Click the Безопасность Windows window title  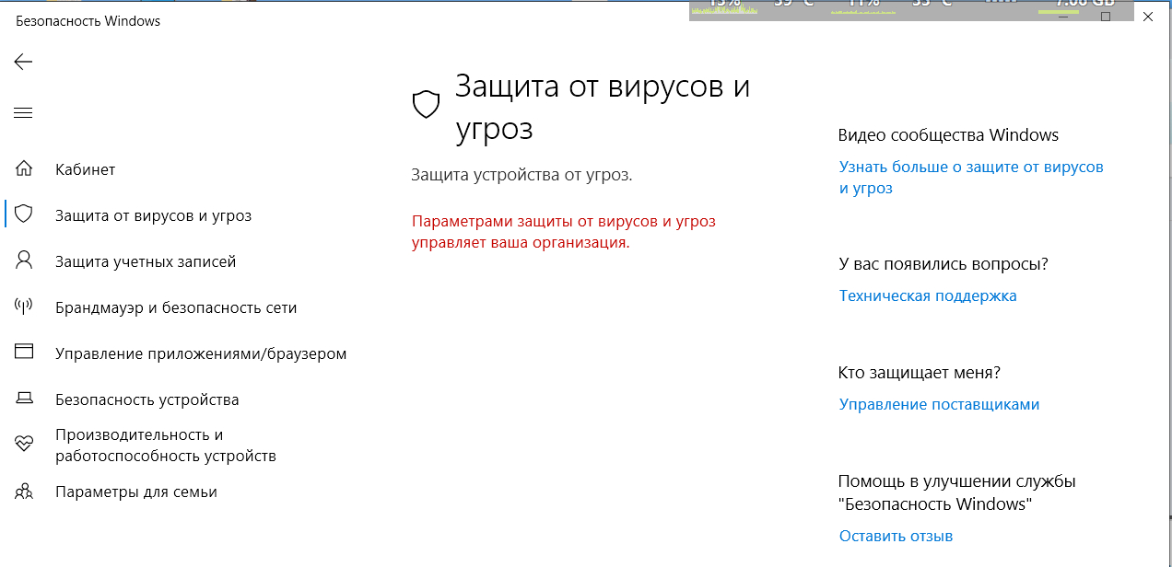[x=88, y=20]
